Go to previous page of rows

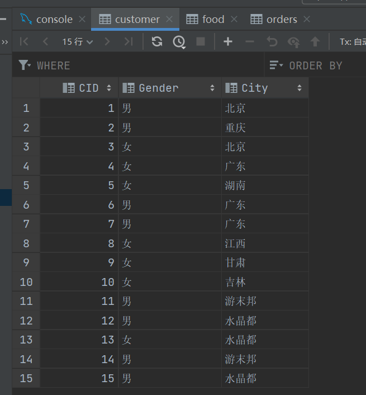45,41
